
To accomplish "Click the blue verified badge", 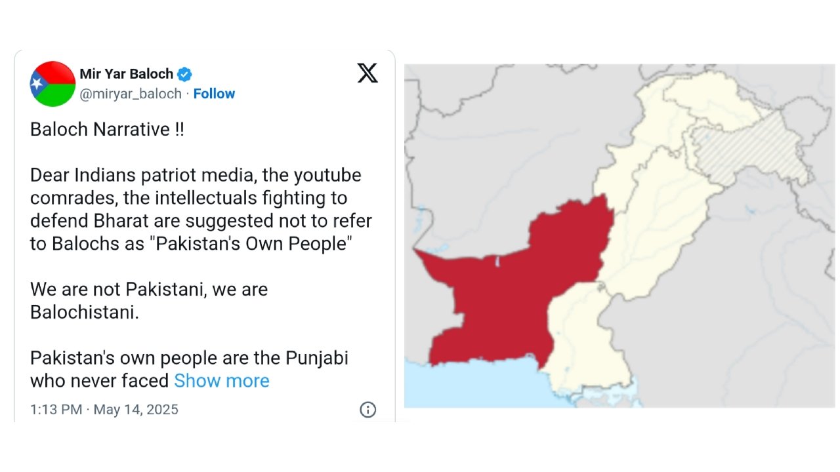I will pos(185,74).
